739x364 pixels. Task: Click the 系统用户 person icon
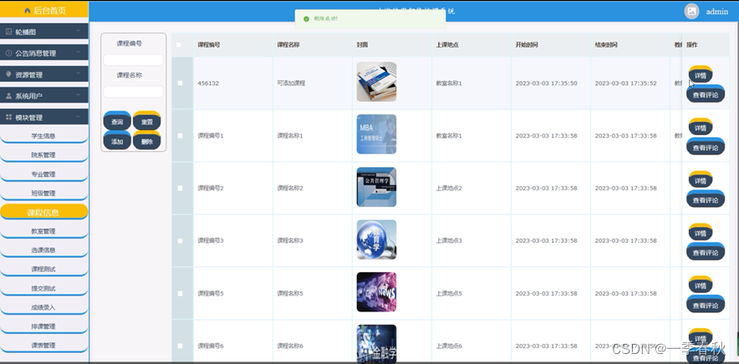9,95
